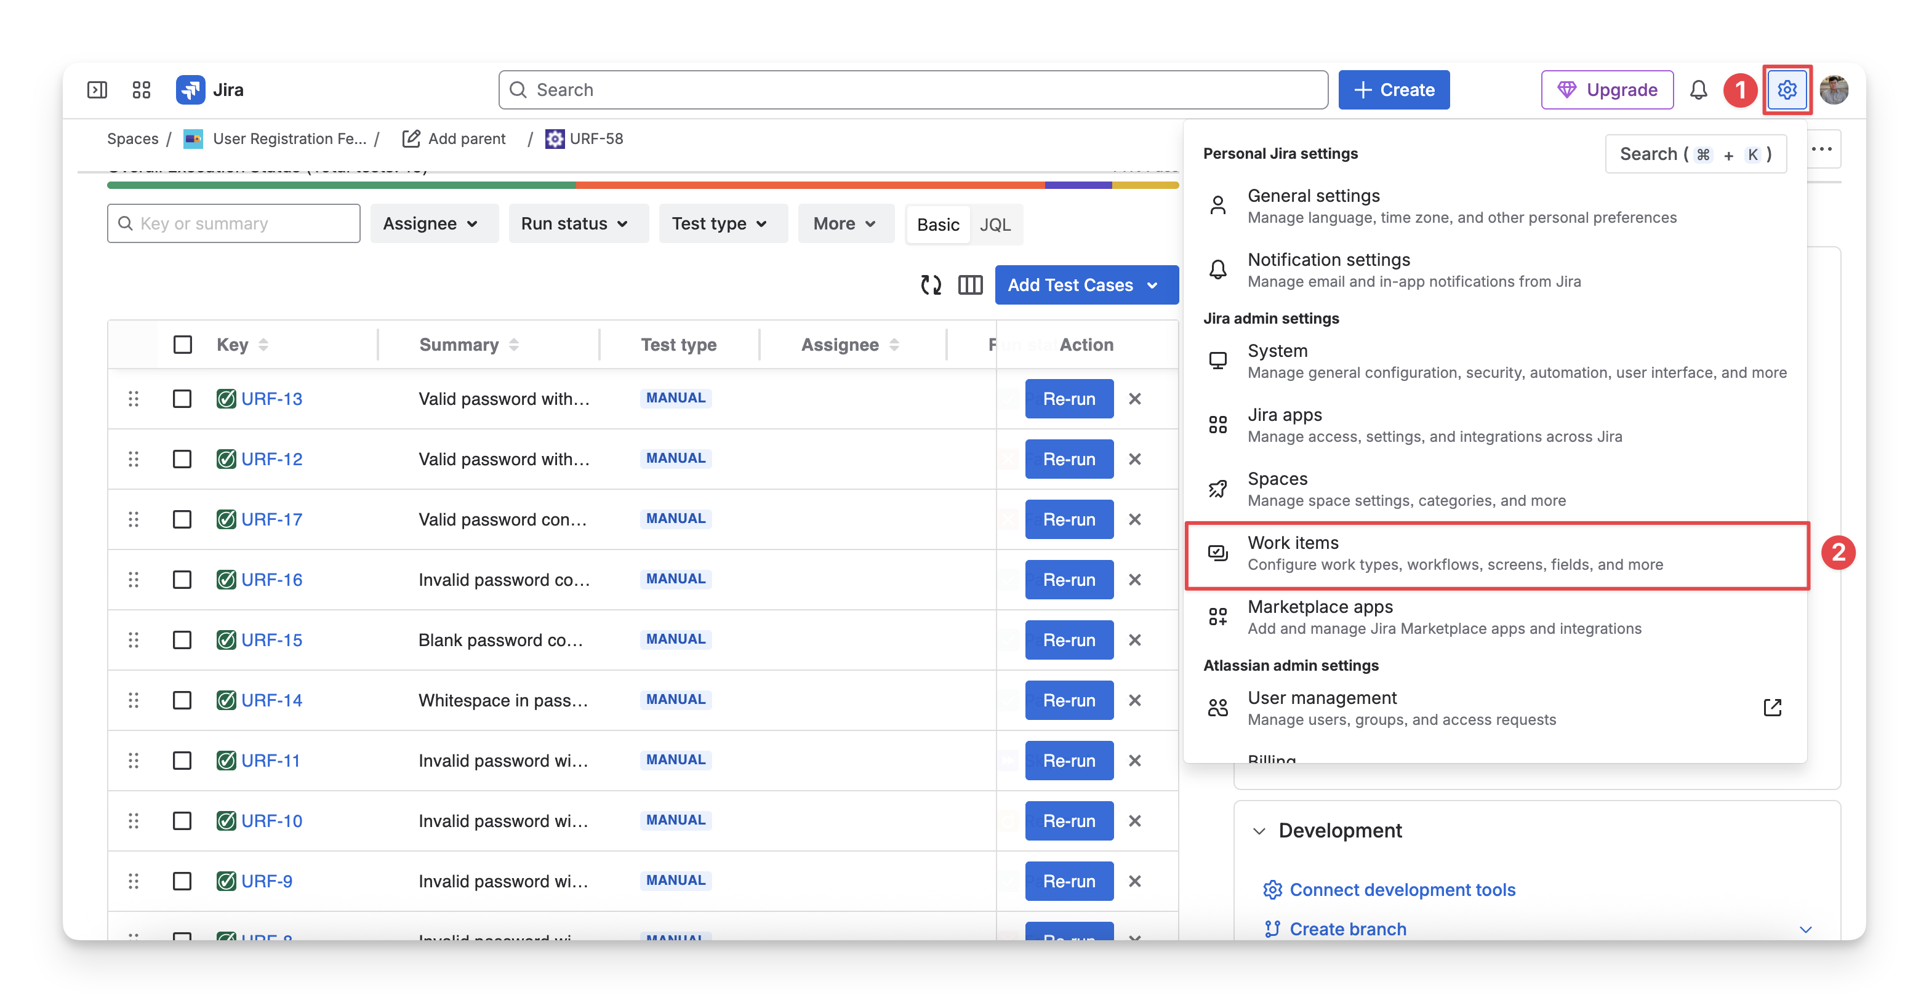Tick the URF-14 row checkbox
The height and width of the screenshot is (1003, 1929).
182,701
